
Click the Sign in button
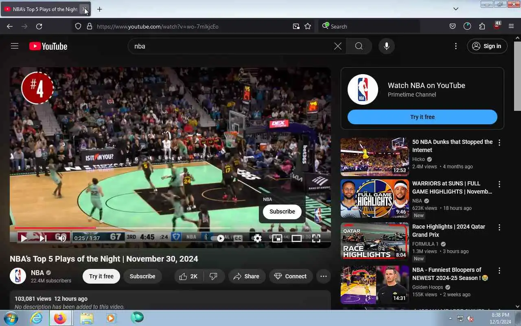(487, 46)
